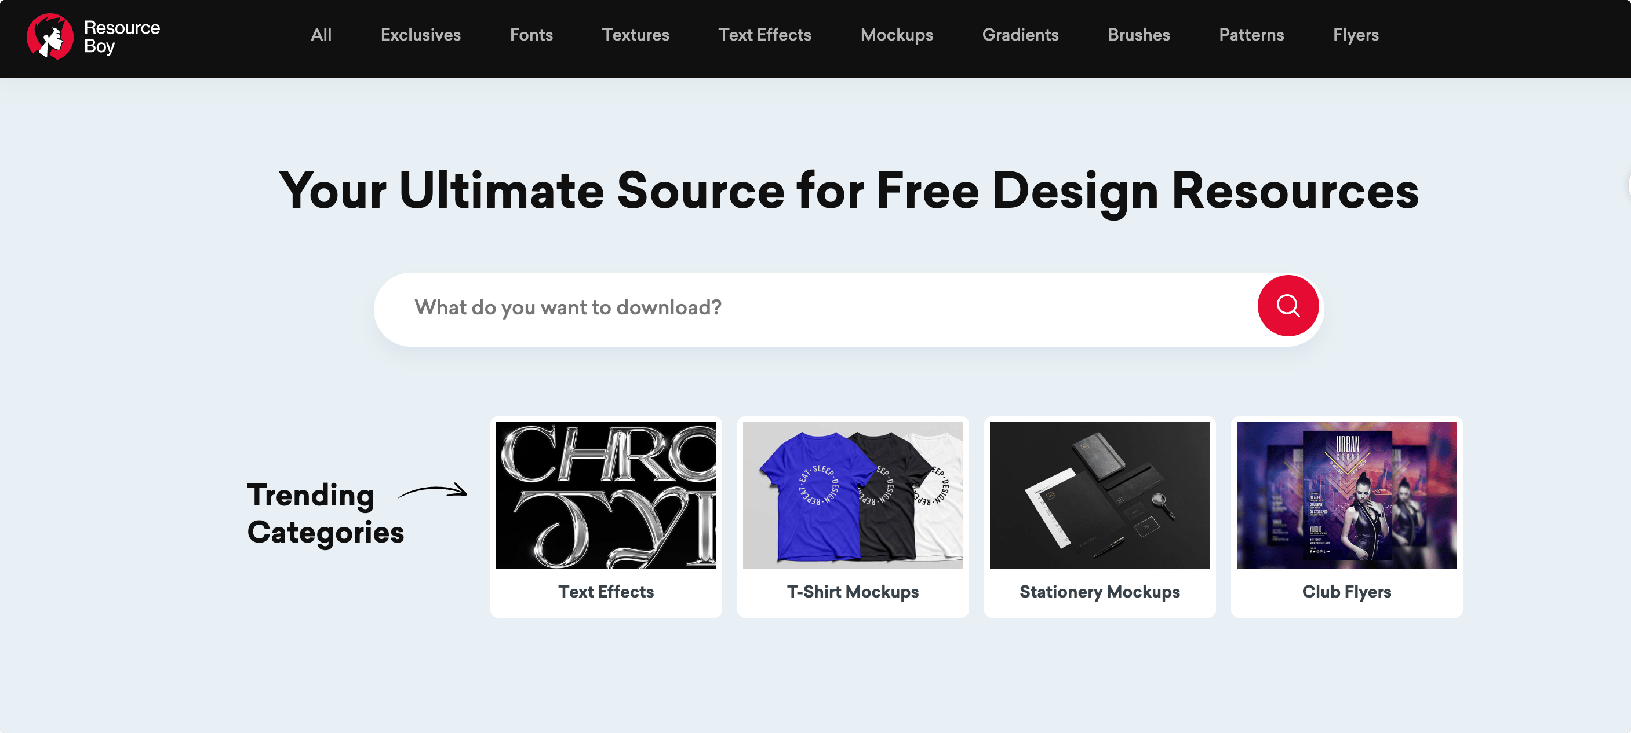Viewport: 1631px width, 733px height.
Task: Open the chrome Text Effects thumbnail
Action: tap(606, 494)
